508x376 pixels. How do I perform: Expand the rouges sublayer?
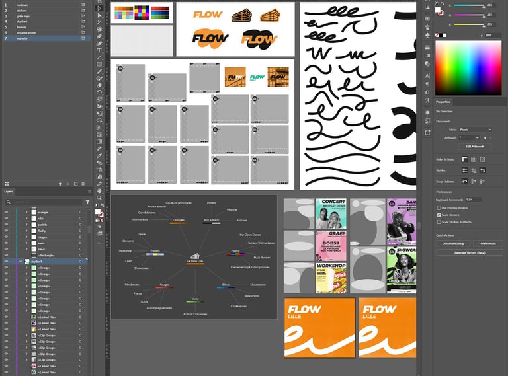27,237
